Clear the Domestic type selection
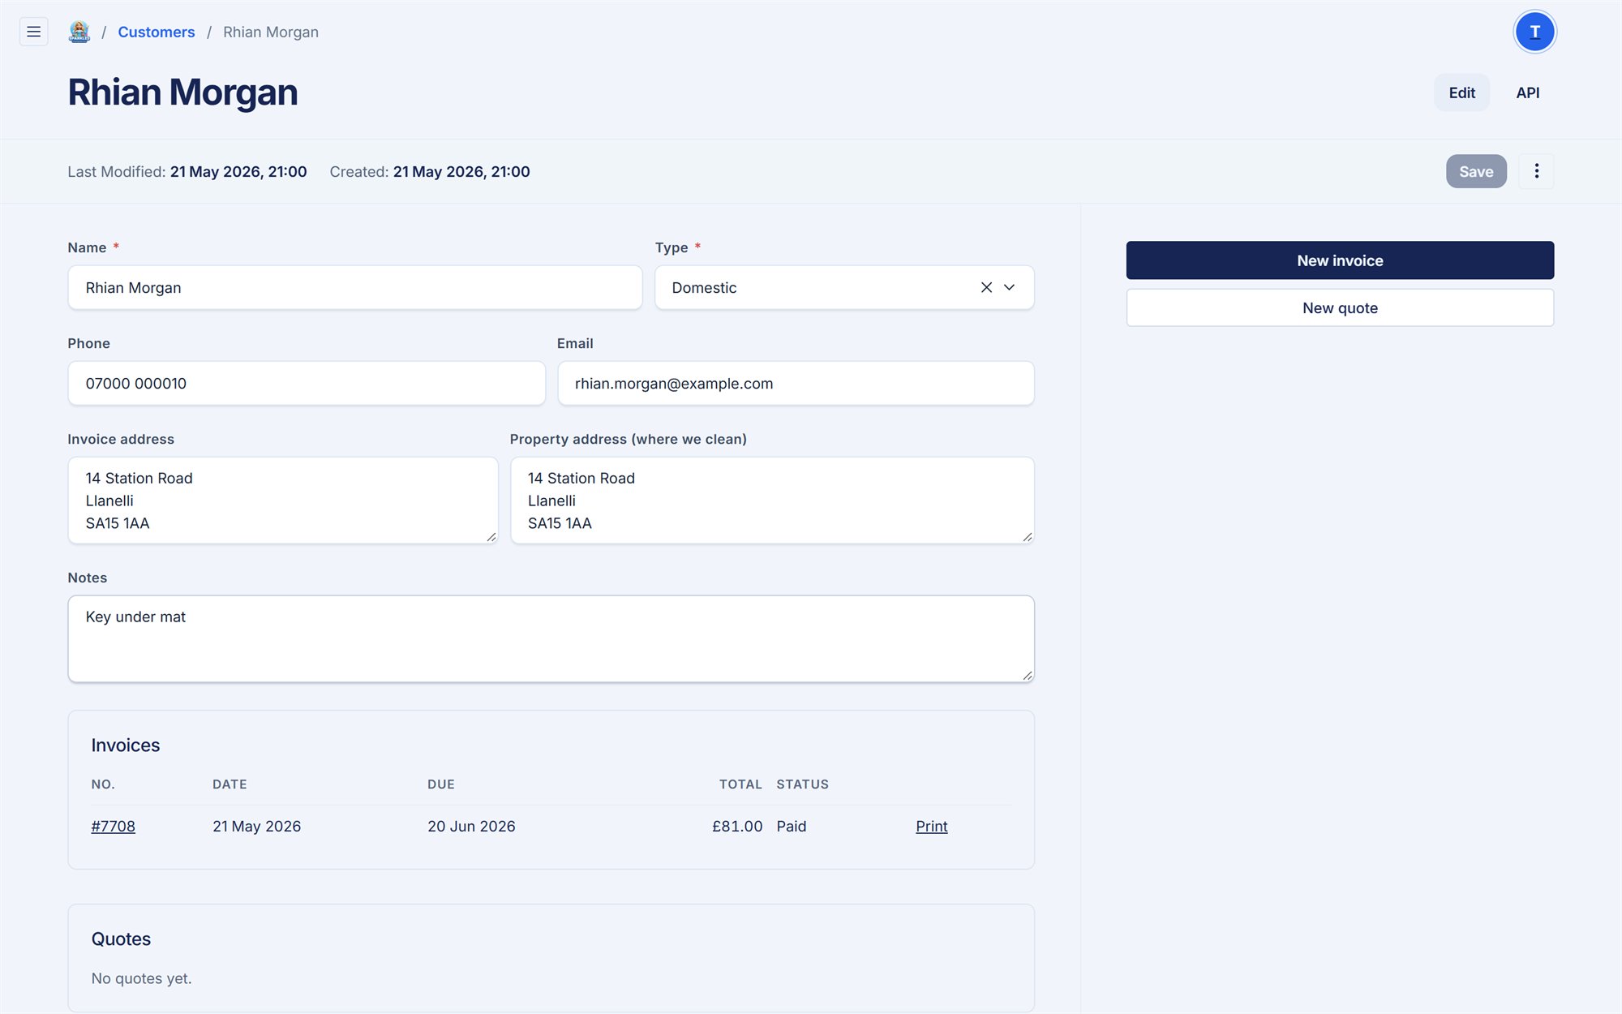Screen dimensions: 1622x1014 (x=986, y=287)
